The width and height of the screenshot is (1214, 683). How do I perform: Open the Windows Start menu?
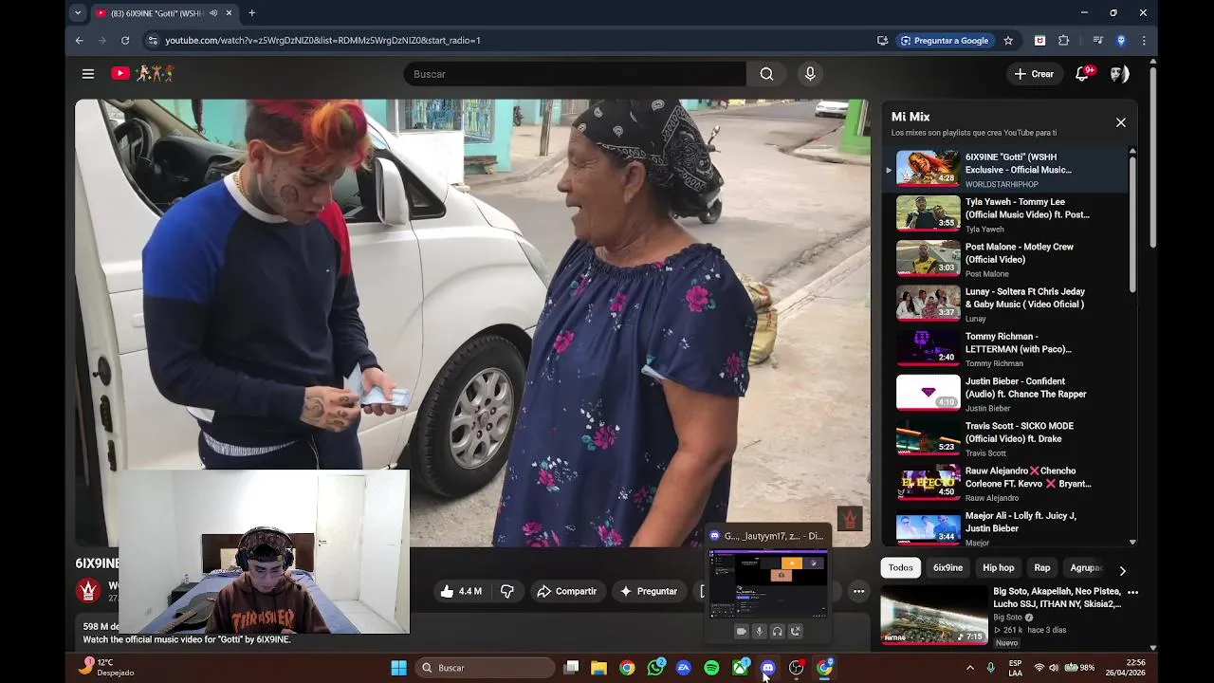click(x=399, y=668)
